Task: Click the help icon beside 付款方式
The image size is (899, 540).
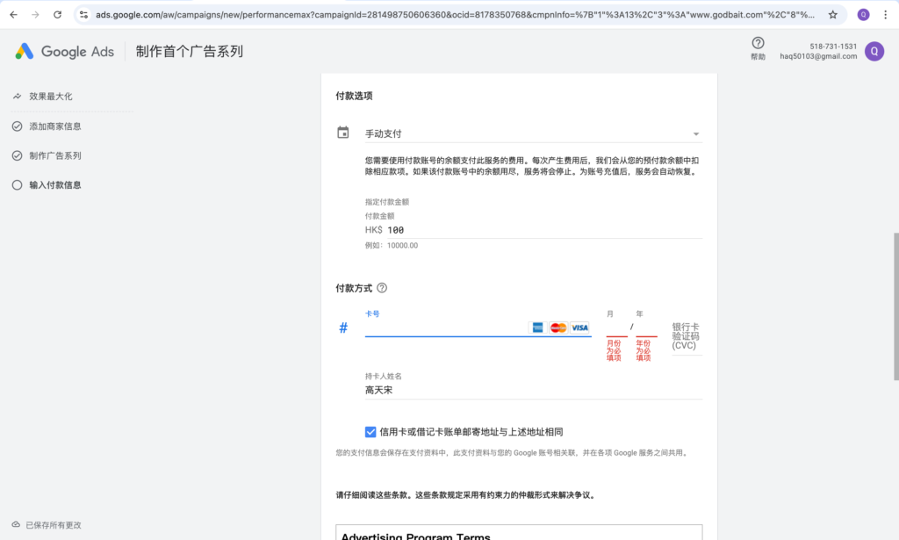Action: [x=382, y=288]
